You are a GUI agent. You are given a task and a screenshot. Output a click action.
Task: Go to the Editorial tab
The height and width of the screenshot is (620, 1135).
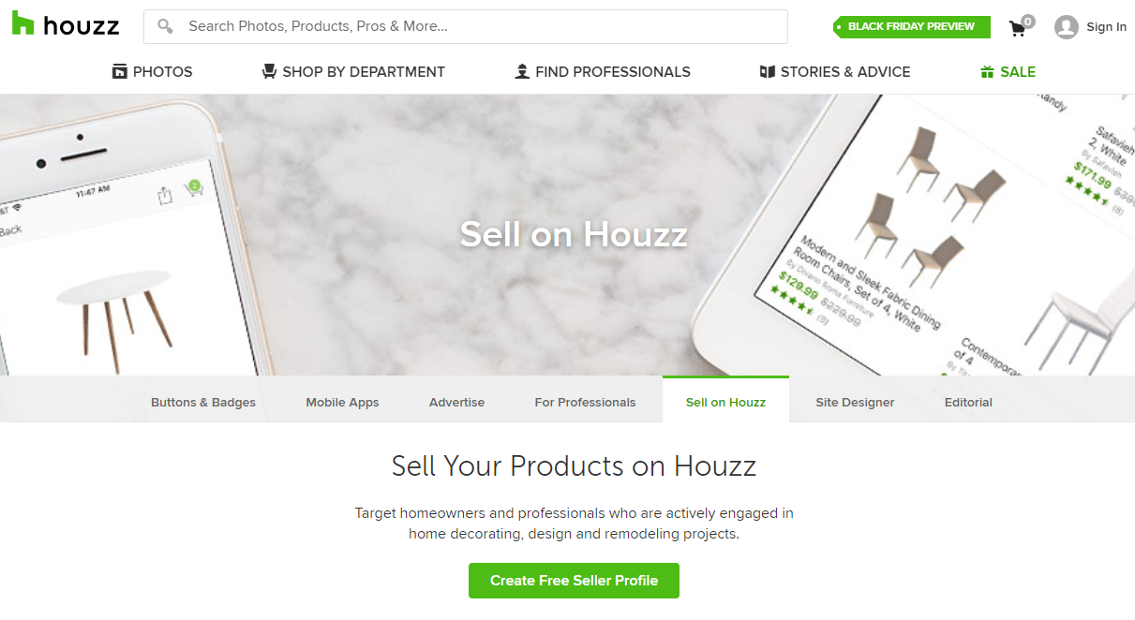coord(968,402)
